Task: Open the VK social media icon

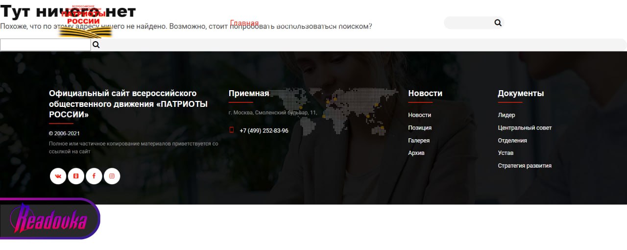Action: pos(58,176)
